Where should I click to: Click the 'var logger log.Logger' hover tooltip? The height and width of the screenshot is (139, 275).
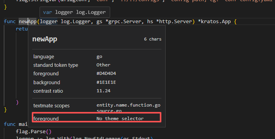(75, 12)
